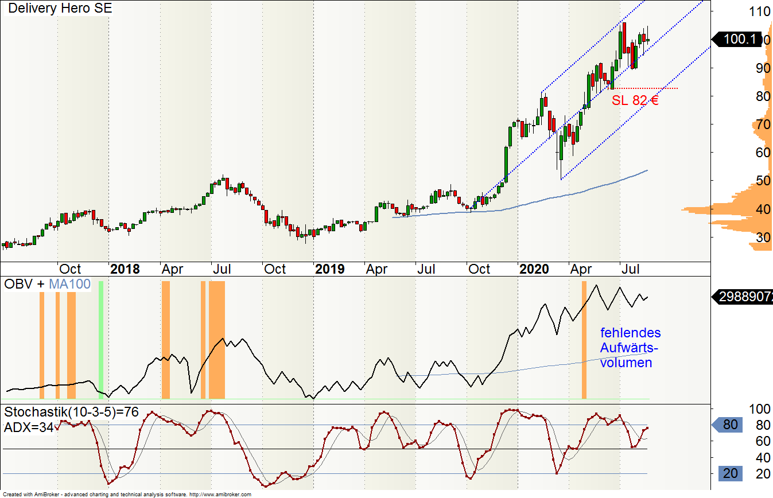Select the 2988907 OBV value flag
Image resolution: width=773 pixels, height=498 pixels.
coord(742,297)
